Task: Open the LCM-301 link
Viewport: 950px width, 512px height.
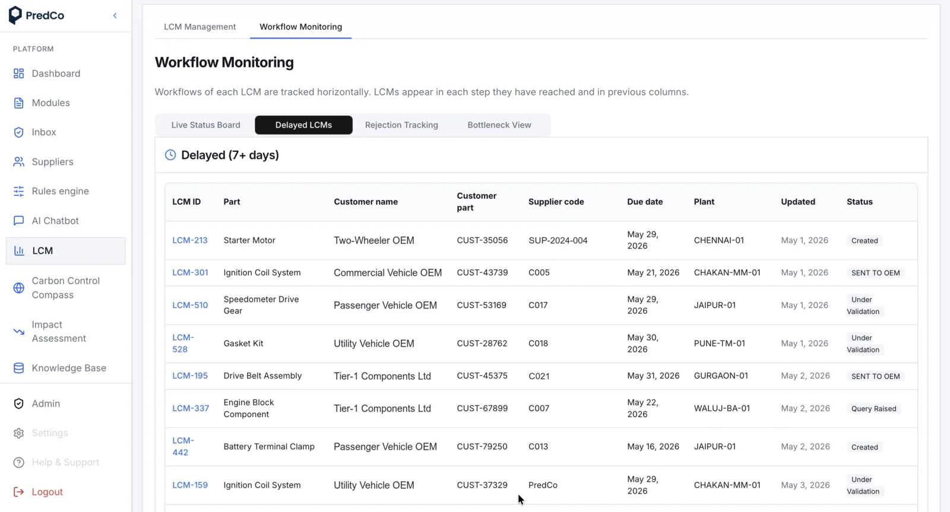Action: click(190, 272)
